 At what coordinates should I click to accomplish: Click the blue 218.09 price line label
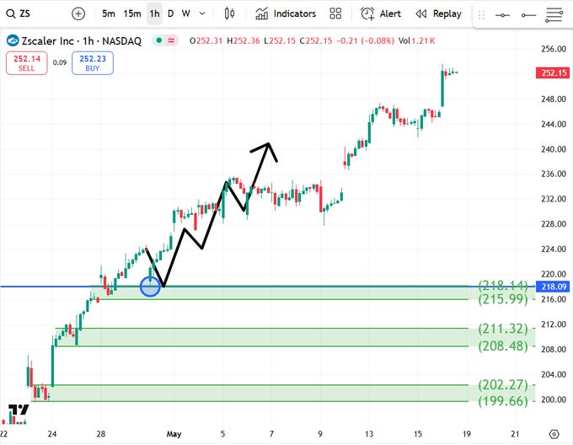[x=553, y=287]
